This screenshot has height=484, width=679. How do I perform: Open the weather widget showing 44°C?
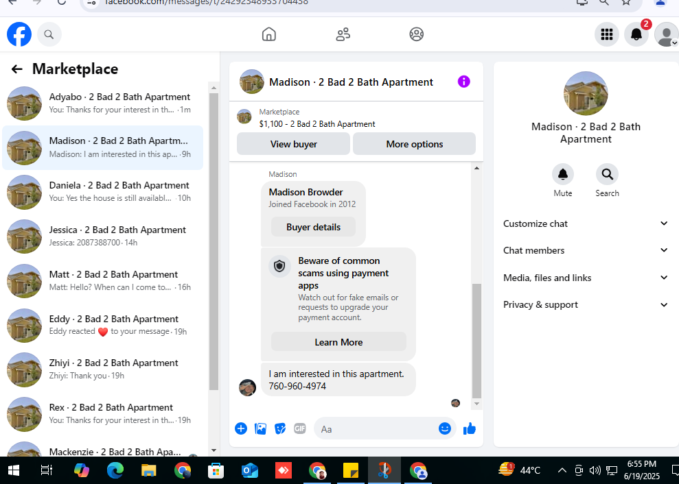click(x=519, y=470)
